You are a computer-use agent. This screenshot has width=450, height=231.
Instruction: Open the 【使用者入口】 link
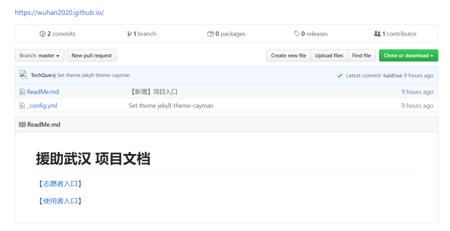(x=60, y=201)
